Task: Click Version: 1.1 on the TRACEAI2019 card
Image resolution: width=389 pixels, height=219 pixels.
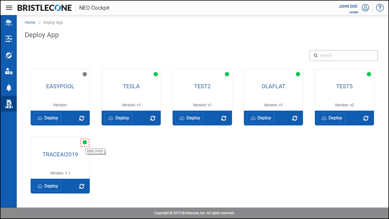Action: pos(60,173)
